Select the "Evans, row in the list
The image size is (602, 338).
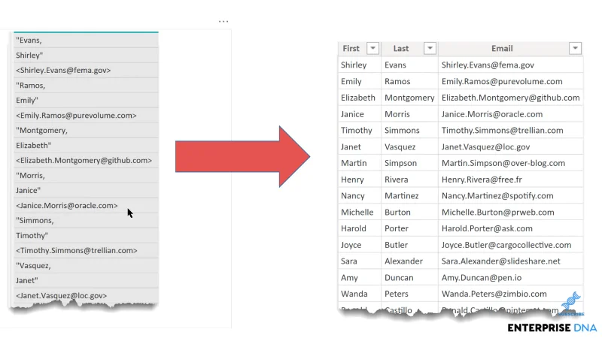pyautogui.click(x=86, y=41)
